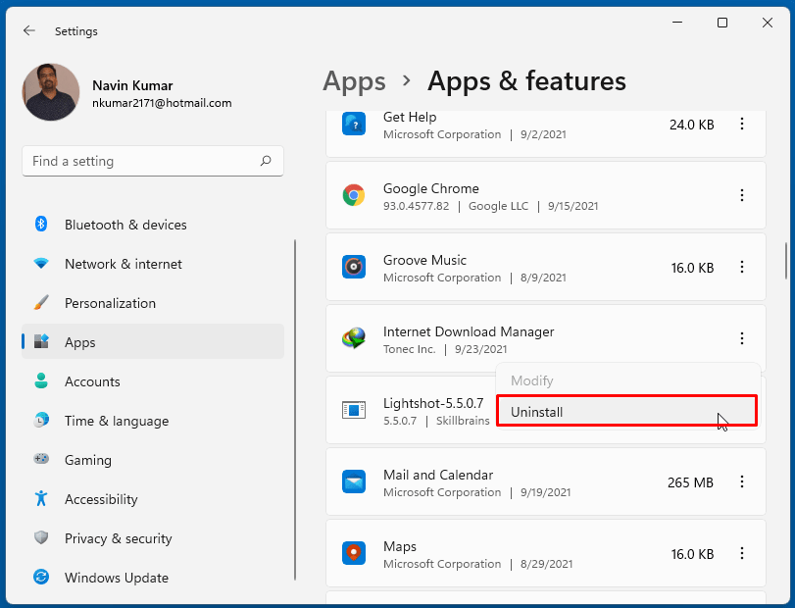Click the apps list scrollbar thumb
Image resolution: width=795 pixels, height=608 pixels.
[786, 260]
